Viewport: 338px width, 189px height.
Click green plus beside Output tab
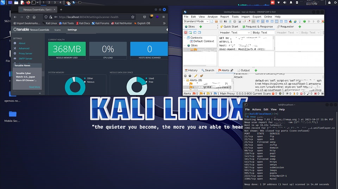(x=256, y=70)
